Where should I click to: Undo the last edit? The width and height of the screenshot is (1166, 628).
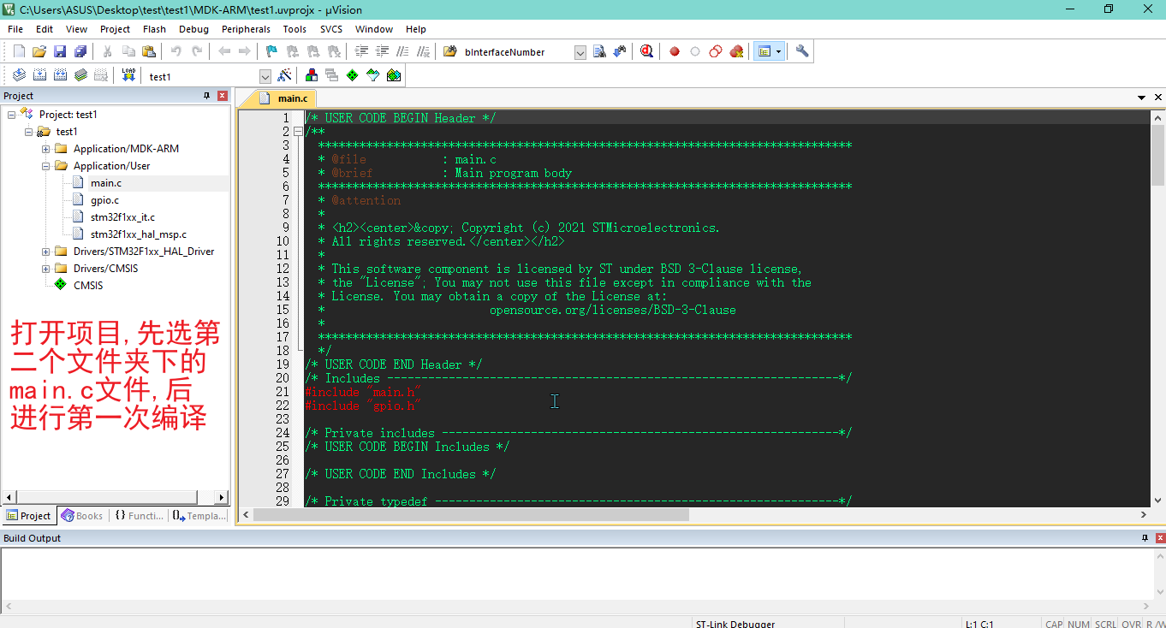coord(176,51)
